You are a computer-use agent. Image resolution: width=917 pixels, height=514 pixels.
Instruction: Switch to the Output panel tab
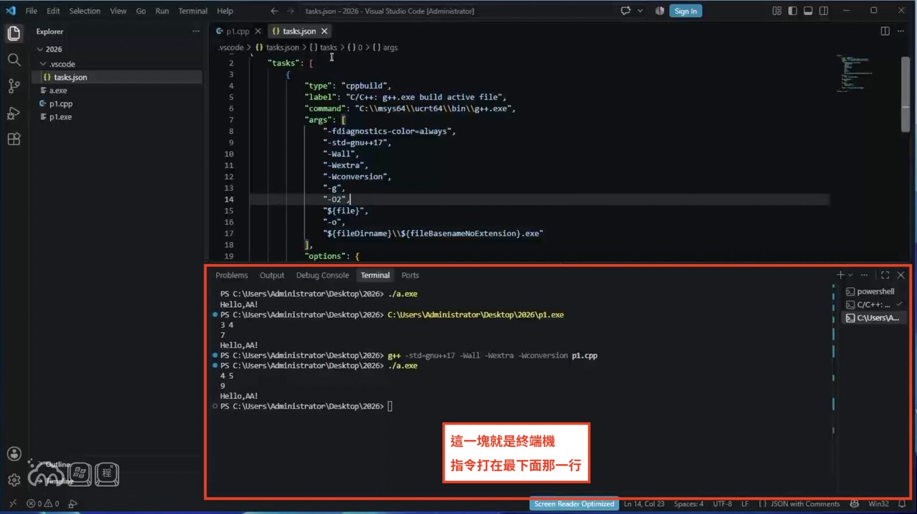tap(272, 276)
